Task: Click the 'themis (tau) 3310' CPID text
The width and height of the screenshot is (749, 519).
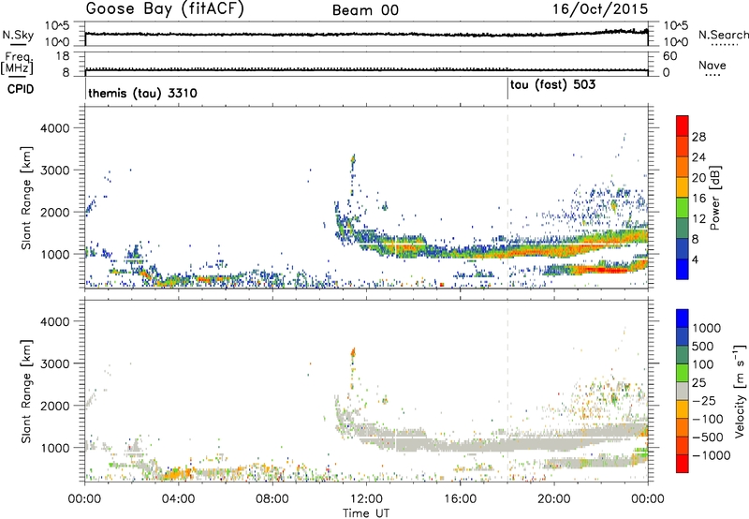Action: click(x=142, y=93)
